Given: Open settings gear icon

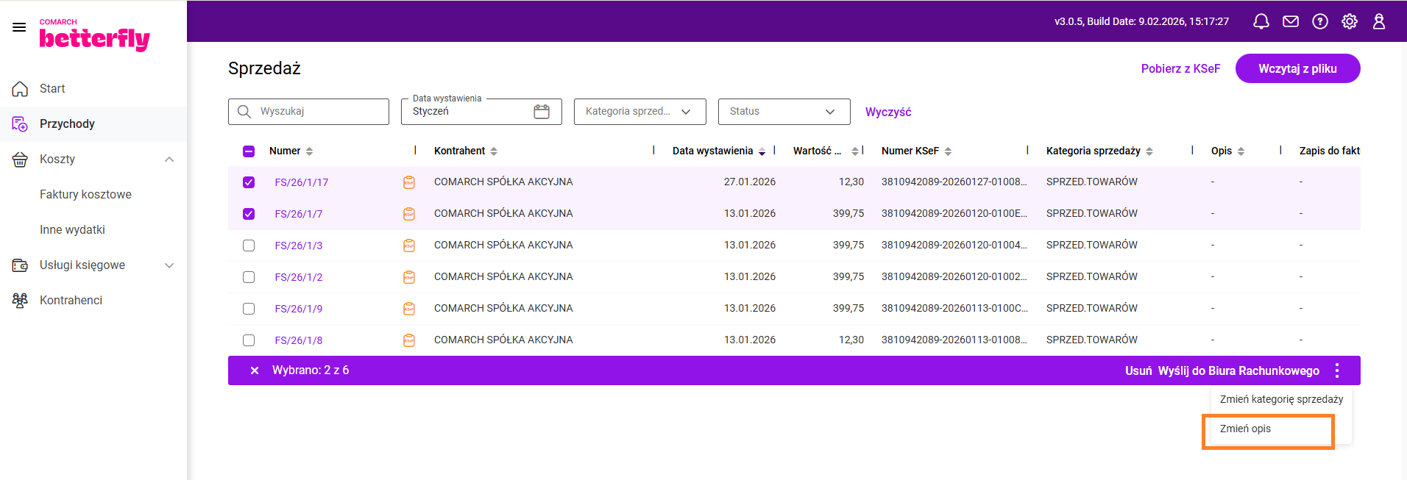Looking at the screenshot, I should pyautogui.click(x=1349, y=21).
